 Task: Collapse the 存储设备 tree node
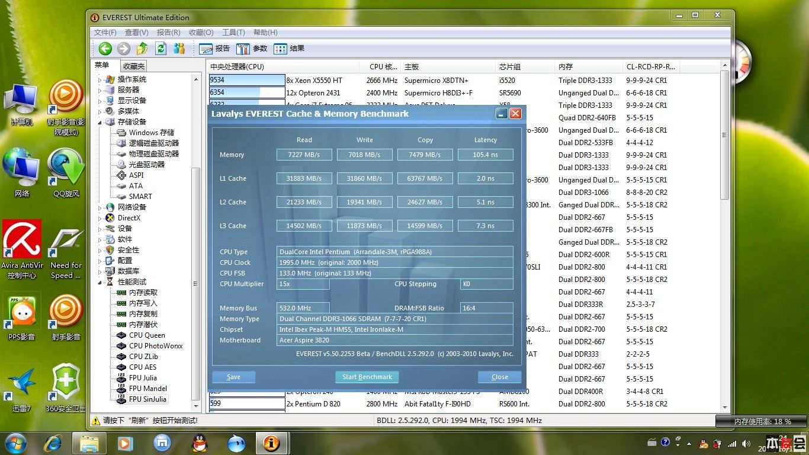pyautogui.click(x=99, y=121)
